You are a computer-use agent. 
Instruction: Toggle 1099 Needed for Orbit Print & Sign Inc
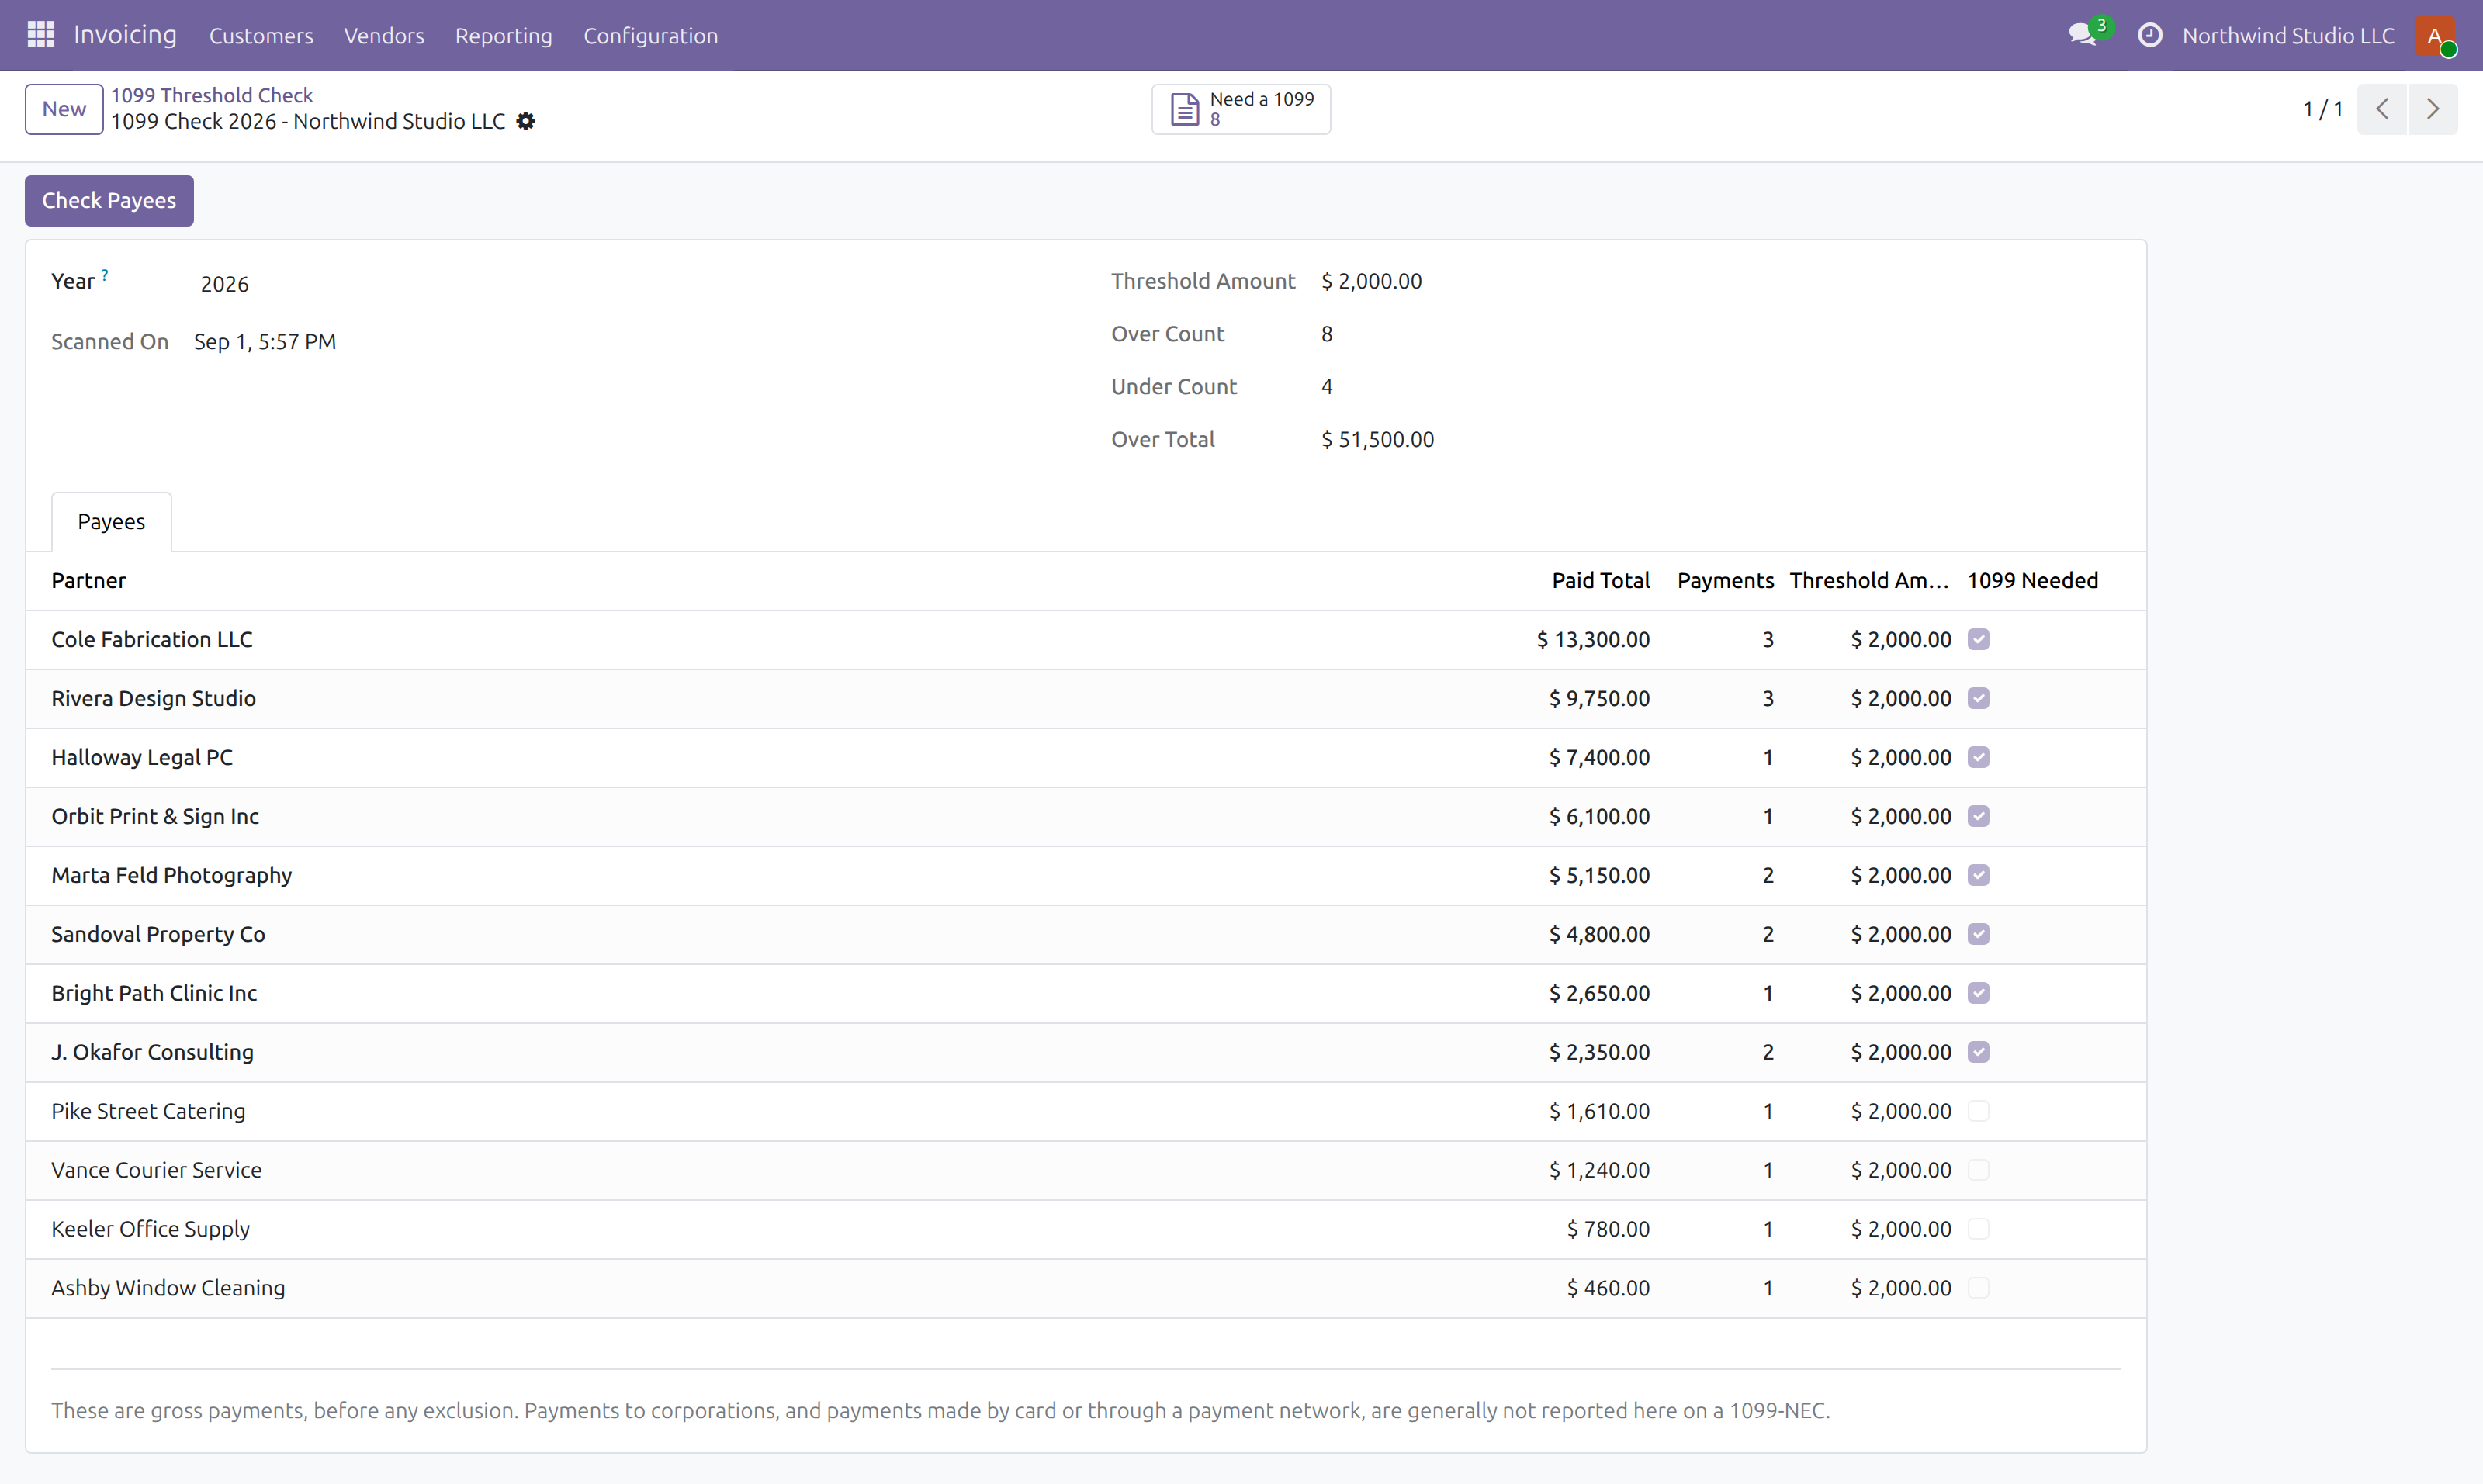tap(1977, 817)
